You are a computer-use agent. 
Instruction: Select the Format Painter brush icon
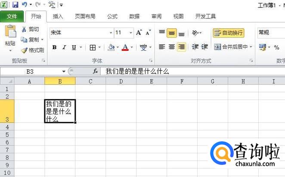pos(24,50)
